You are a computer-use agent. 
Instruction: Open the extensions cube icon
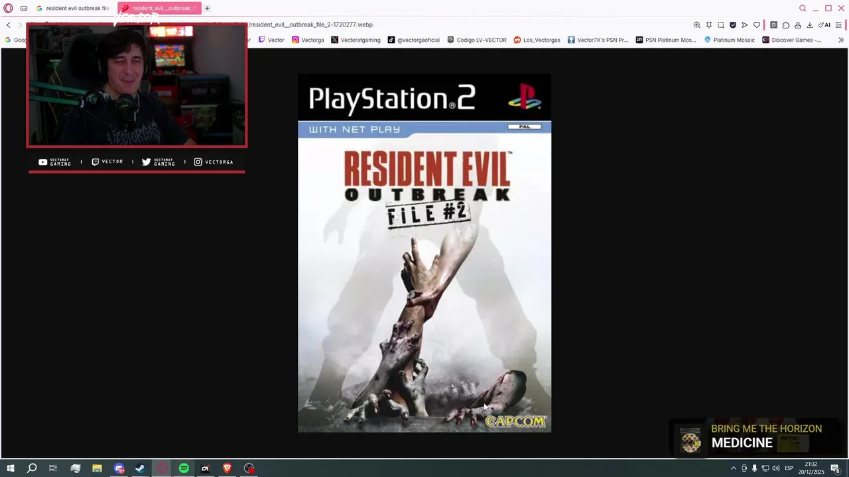tap(786, 25)
